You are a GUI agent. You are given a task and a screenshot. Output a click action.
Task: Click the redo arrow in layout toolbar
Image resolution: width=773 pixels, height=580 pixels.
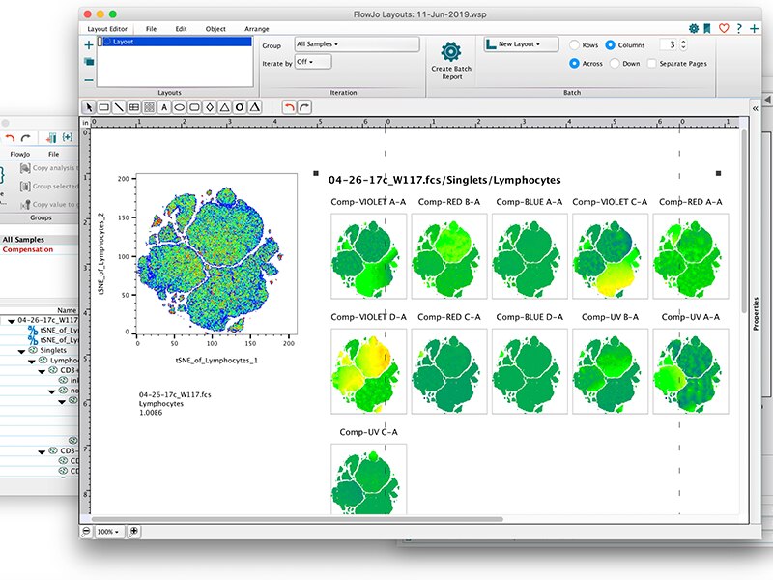(304, 107)
